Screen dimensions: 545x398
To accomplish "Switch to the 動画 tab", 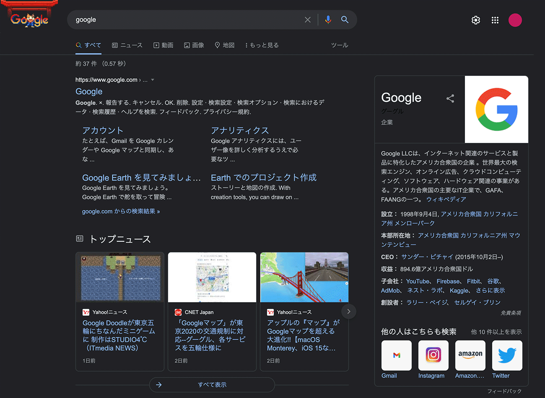I will [163, 45].
